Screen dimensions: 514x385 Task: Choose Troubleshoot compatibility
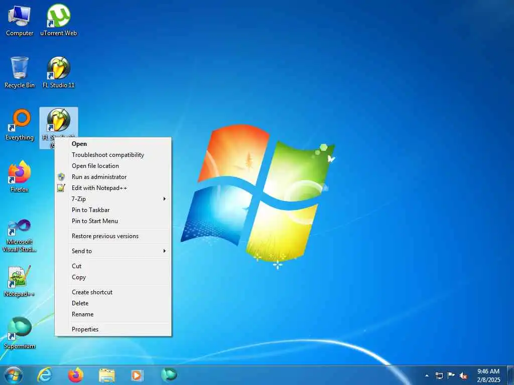pos(113,155)
